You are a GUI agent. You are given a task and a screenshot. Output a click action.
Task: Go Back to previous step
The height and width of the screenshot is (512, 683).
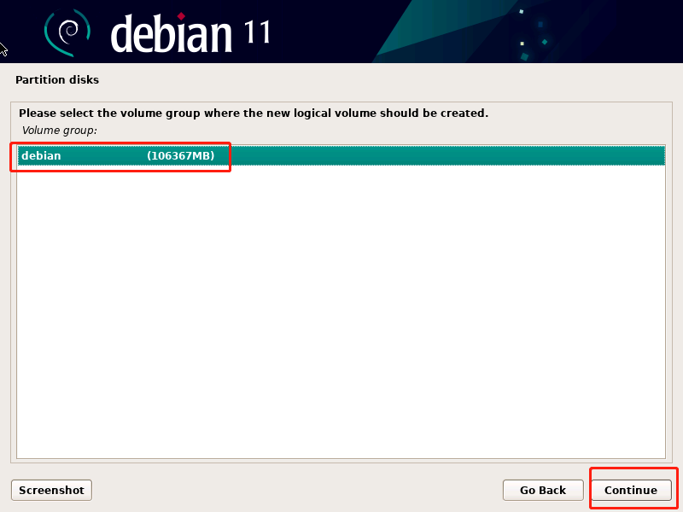click(x=543, y=490)
